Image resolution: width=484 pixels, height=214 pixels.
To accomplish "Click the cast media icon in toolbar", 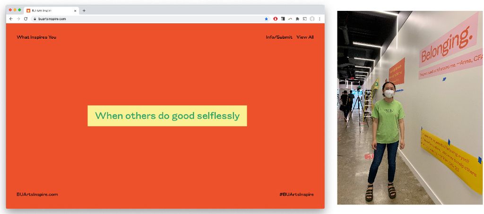I will pos(305,19).
